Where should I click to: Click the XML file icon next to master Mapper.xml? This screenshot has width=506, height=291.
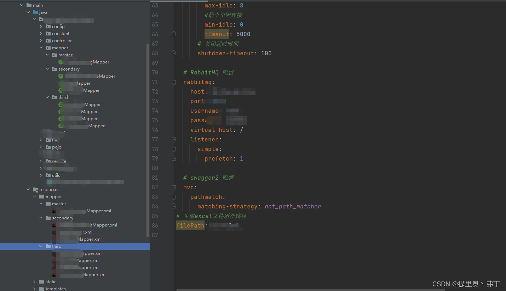[x=54, y=211]
